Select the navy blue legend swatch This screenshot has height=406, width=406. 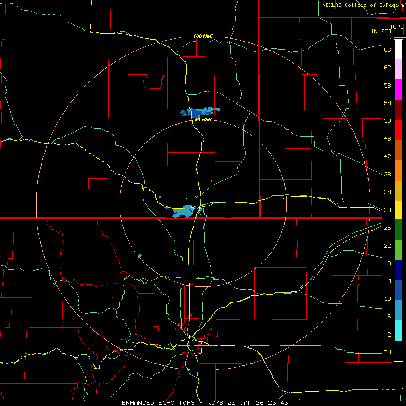(398, 270)
